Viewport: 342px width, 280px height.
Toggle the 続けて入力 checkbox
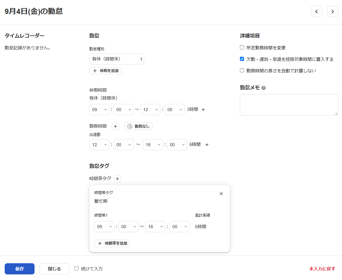(x=76, y=269)
